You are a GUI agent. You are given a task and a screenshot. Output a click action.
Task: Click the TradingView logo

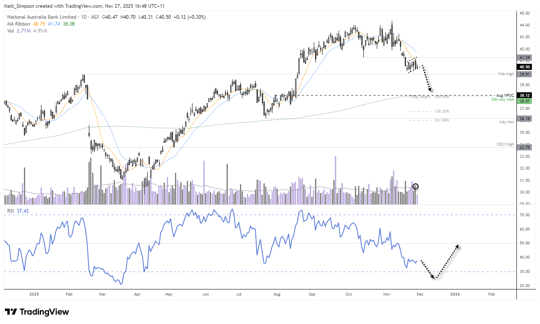(36, 312)
